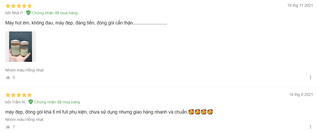
Task: Click 'Chứng nhận đã mua hàng' on second review
Action: [57, 102]
